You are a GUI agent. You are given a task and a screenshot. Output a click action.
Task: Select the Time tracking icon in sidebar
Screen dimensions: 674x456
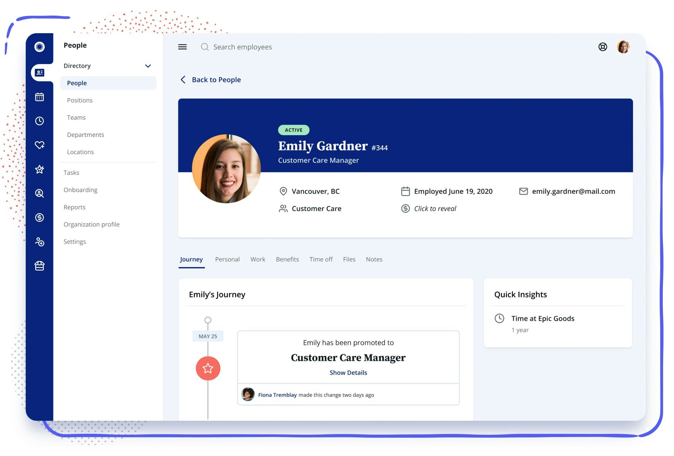tap(39, 121)
